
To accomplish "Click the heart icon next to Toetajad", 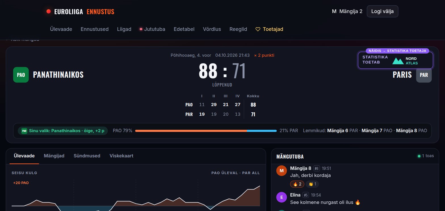I will 258,29.
